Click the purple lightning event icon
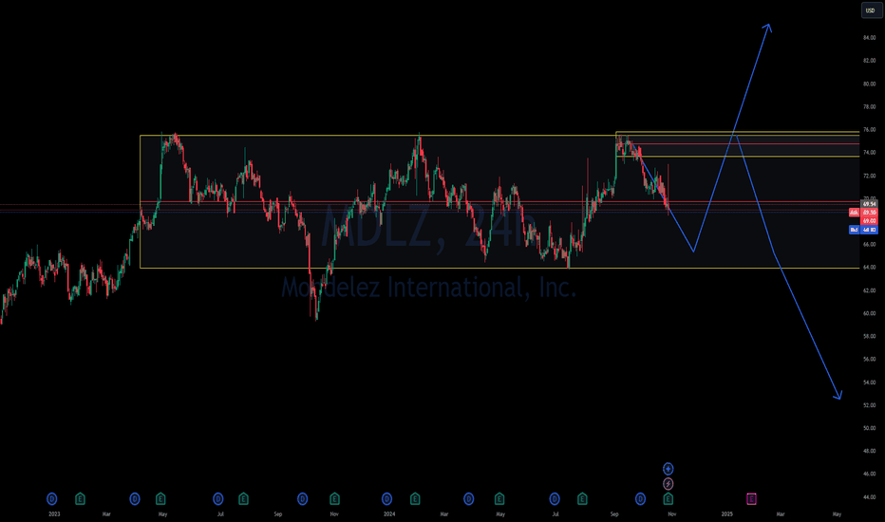 (x=668, y=484)
